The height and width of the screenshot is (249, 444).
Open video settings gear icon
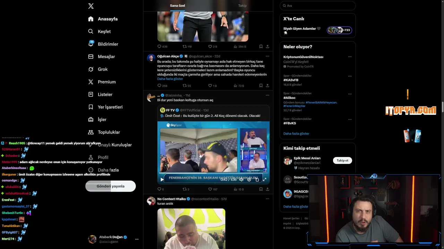coord(249,179)
